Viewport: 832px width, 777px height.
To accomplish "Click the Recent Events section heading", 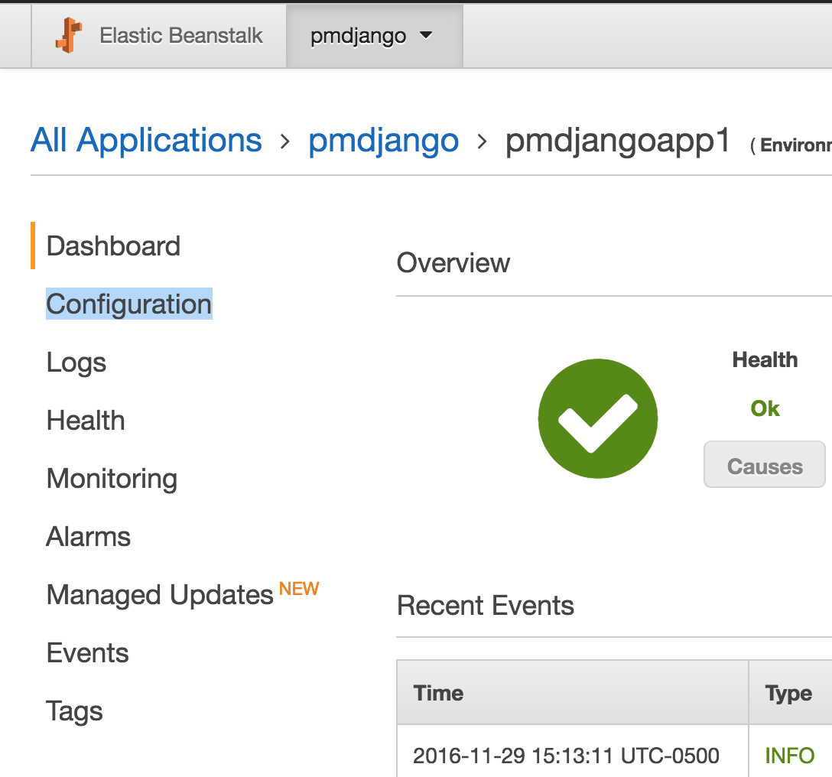I will 486,606.
